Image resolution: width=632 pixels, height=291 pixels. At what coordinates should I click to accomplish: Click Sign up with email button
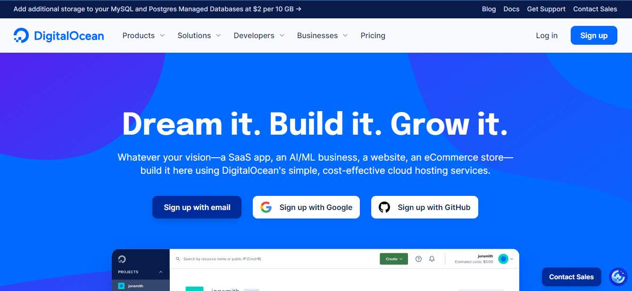(x=197, y=207)
